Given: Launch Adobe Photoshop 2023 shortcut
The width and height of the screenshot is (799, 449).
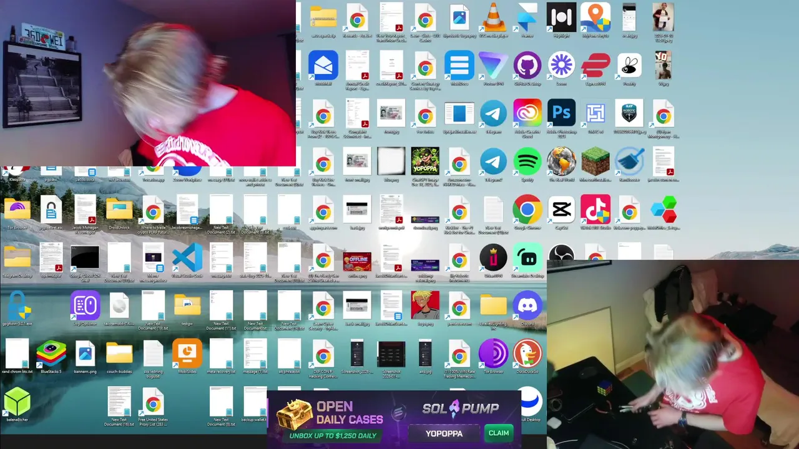Looking at the screenshot, I should pyautogui.click(x=561, y=113).
